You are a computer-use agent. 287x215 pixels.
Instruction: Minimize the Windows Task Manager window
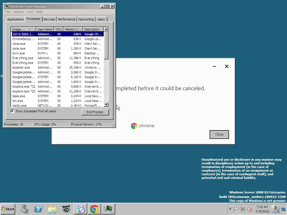pos(103,6)
